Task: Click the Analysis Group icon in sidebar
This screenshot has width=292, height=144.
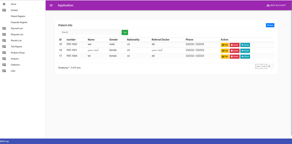Action: pyautogui.click(x=4, y=53)
